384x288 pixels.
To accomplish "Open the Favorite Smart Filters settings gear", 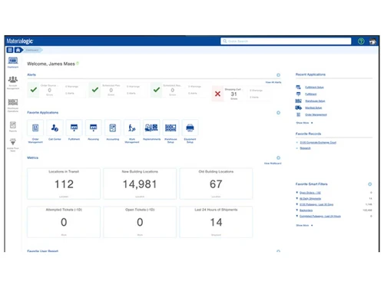I will [369, 184].
